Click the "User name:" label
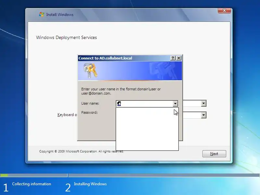The height and width of the screenshot is (195, 260). [x=90, y=103]
